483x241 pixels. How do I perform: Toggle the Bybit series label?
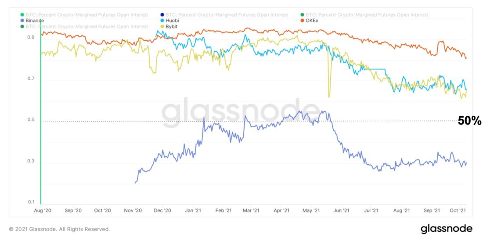click(173, 26)
